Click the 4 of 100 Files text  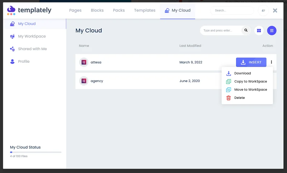[19, 156]
